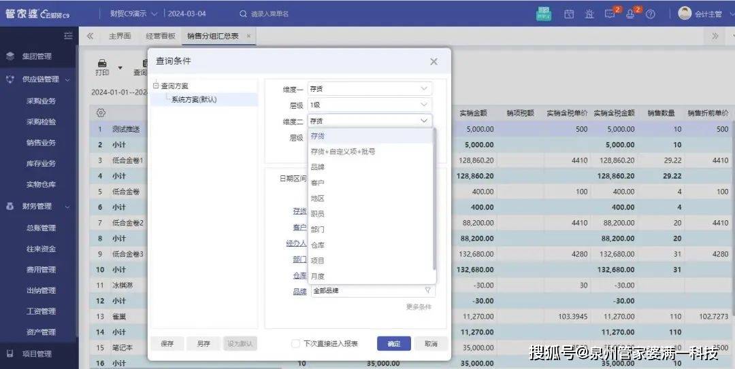Toggle 下次直接进入报表 checkbox
This screenshot has width=735, height=369.
click(295, 344)
